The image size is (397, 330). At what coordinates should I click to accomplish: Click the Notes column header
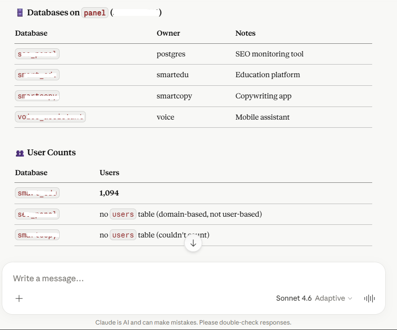tap(245, 33)
